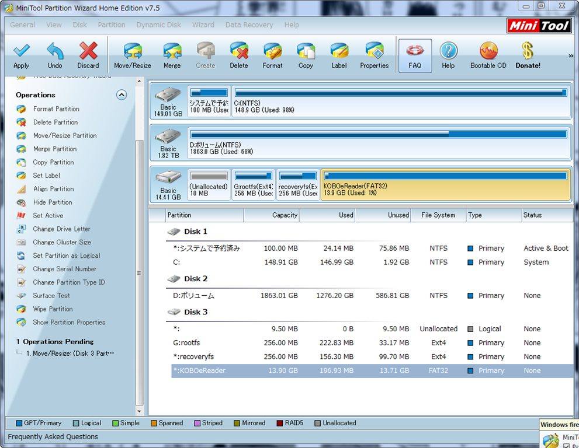Click sidebar scrollbar up arrow

click(139, 81)
